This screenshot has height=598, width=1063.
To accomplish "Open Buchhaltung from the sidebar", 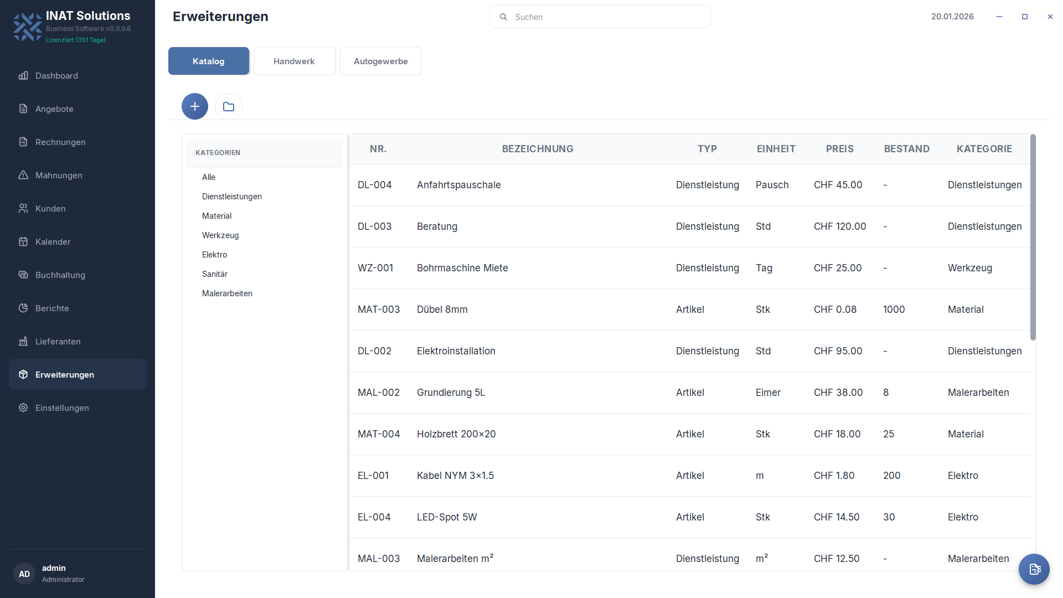I will tap(23, 275).
